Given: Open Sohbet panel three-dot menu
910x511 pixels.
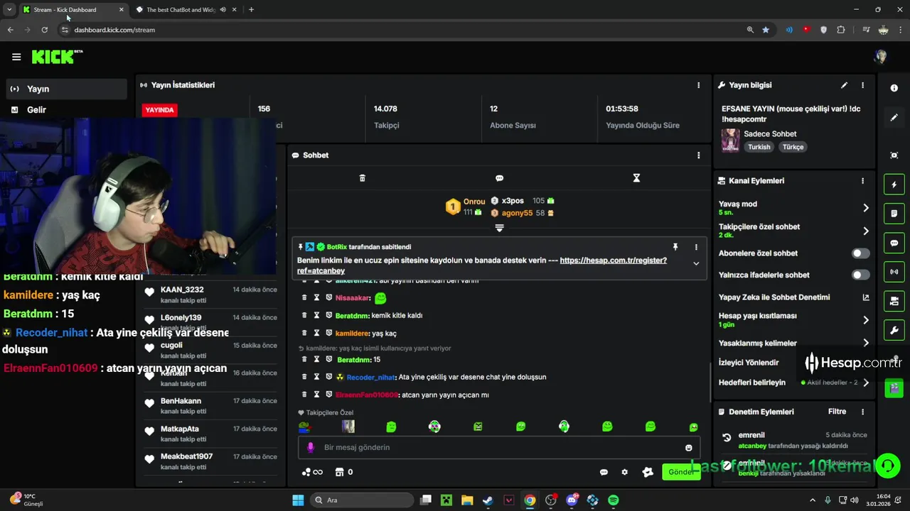Looking at the screenshot, I should [x=698, y=155].
